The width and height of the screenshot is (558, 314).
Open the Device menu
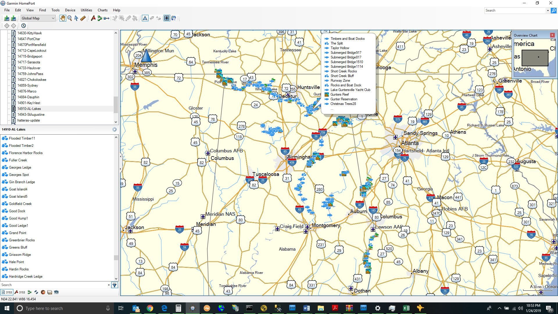point(70,10)
